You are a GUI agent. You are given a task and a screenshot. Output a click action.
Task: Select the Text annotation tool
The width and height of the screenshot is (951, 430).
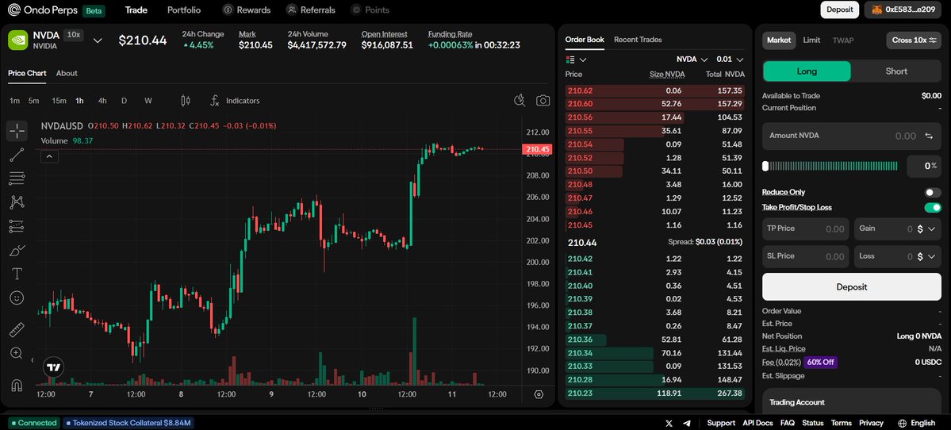click(x=17, y=275)
